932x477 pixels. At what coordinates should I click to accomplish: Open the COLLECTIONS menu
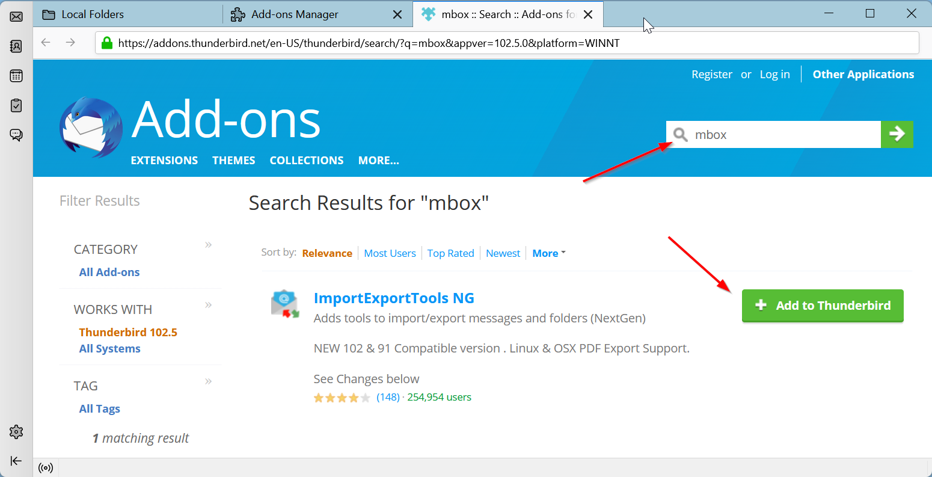tap(307, 161)
